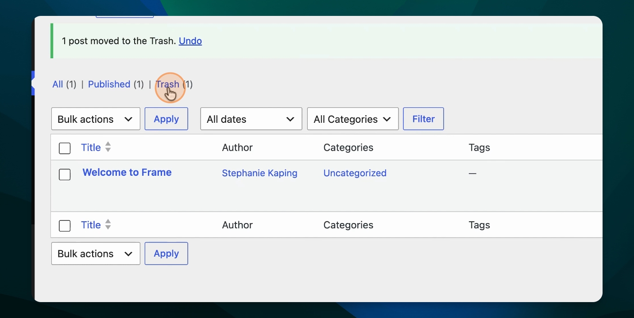
Task: Tick the select-all checkbox in table footer
Action: click(65, 226)
